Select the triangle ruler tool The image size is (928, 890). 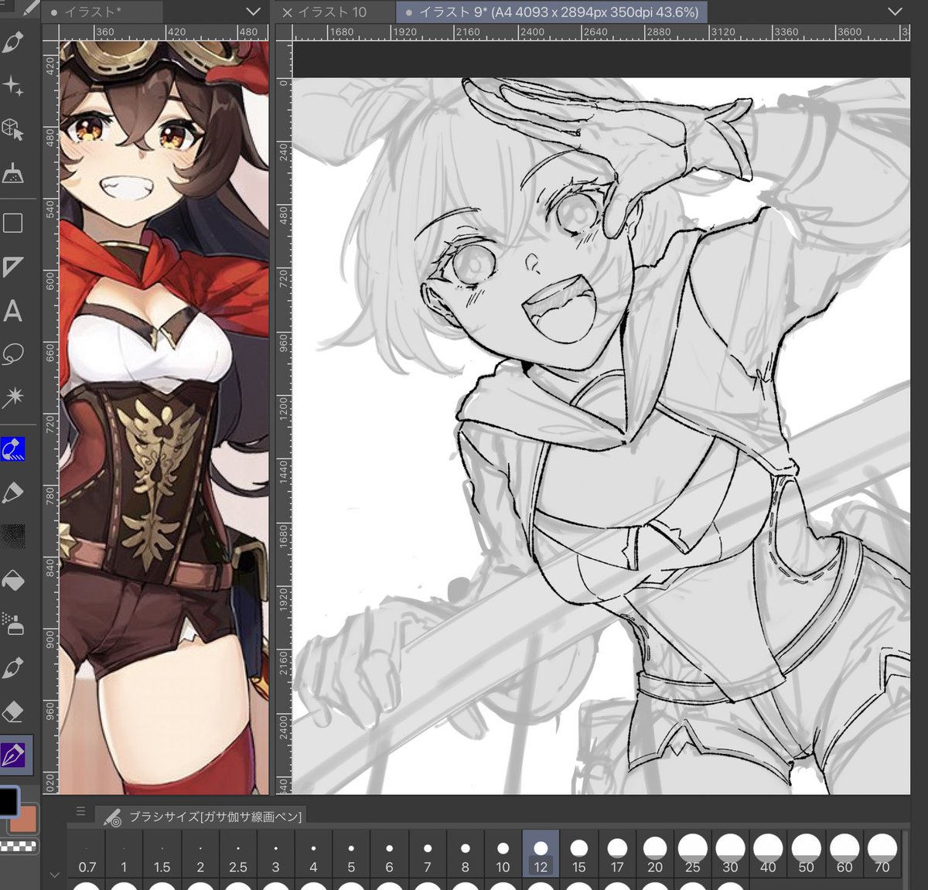click(12, 268)
